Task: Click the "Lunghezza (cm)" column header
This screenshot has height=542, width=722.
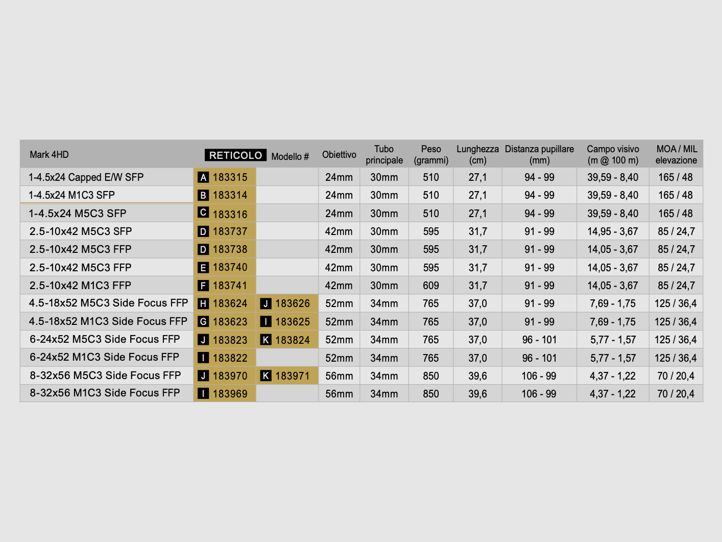Action: click(477, 155)
